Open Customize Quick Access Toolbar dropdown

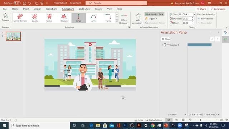47,3
